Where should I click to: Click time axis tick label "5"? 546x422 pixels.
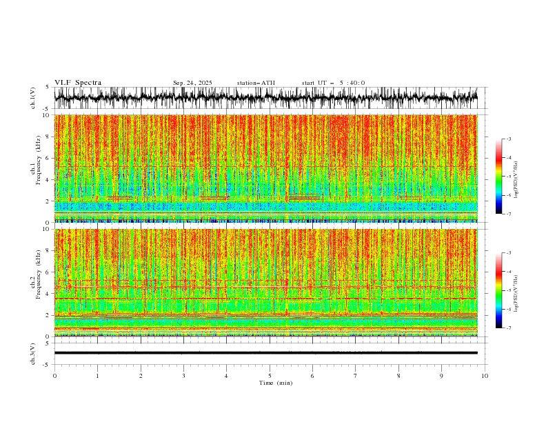pyautogui.click(x=270, y=376)
